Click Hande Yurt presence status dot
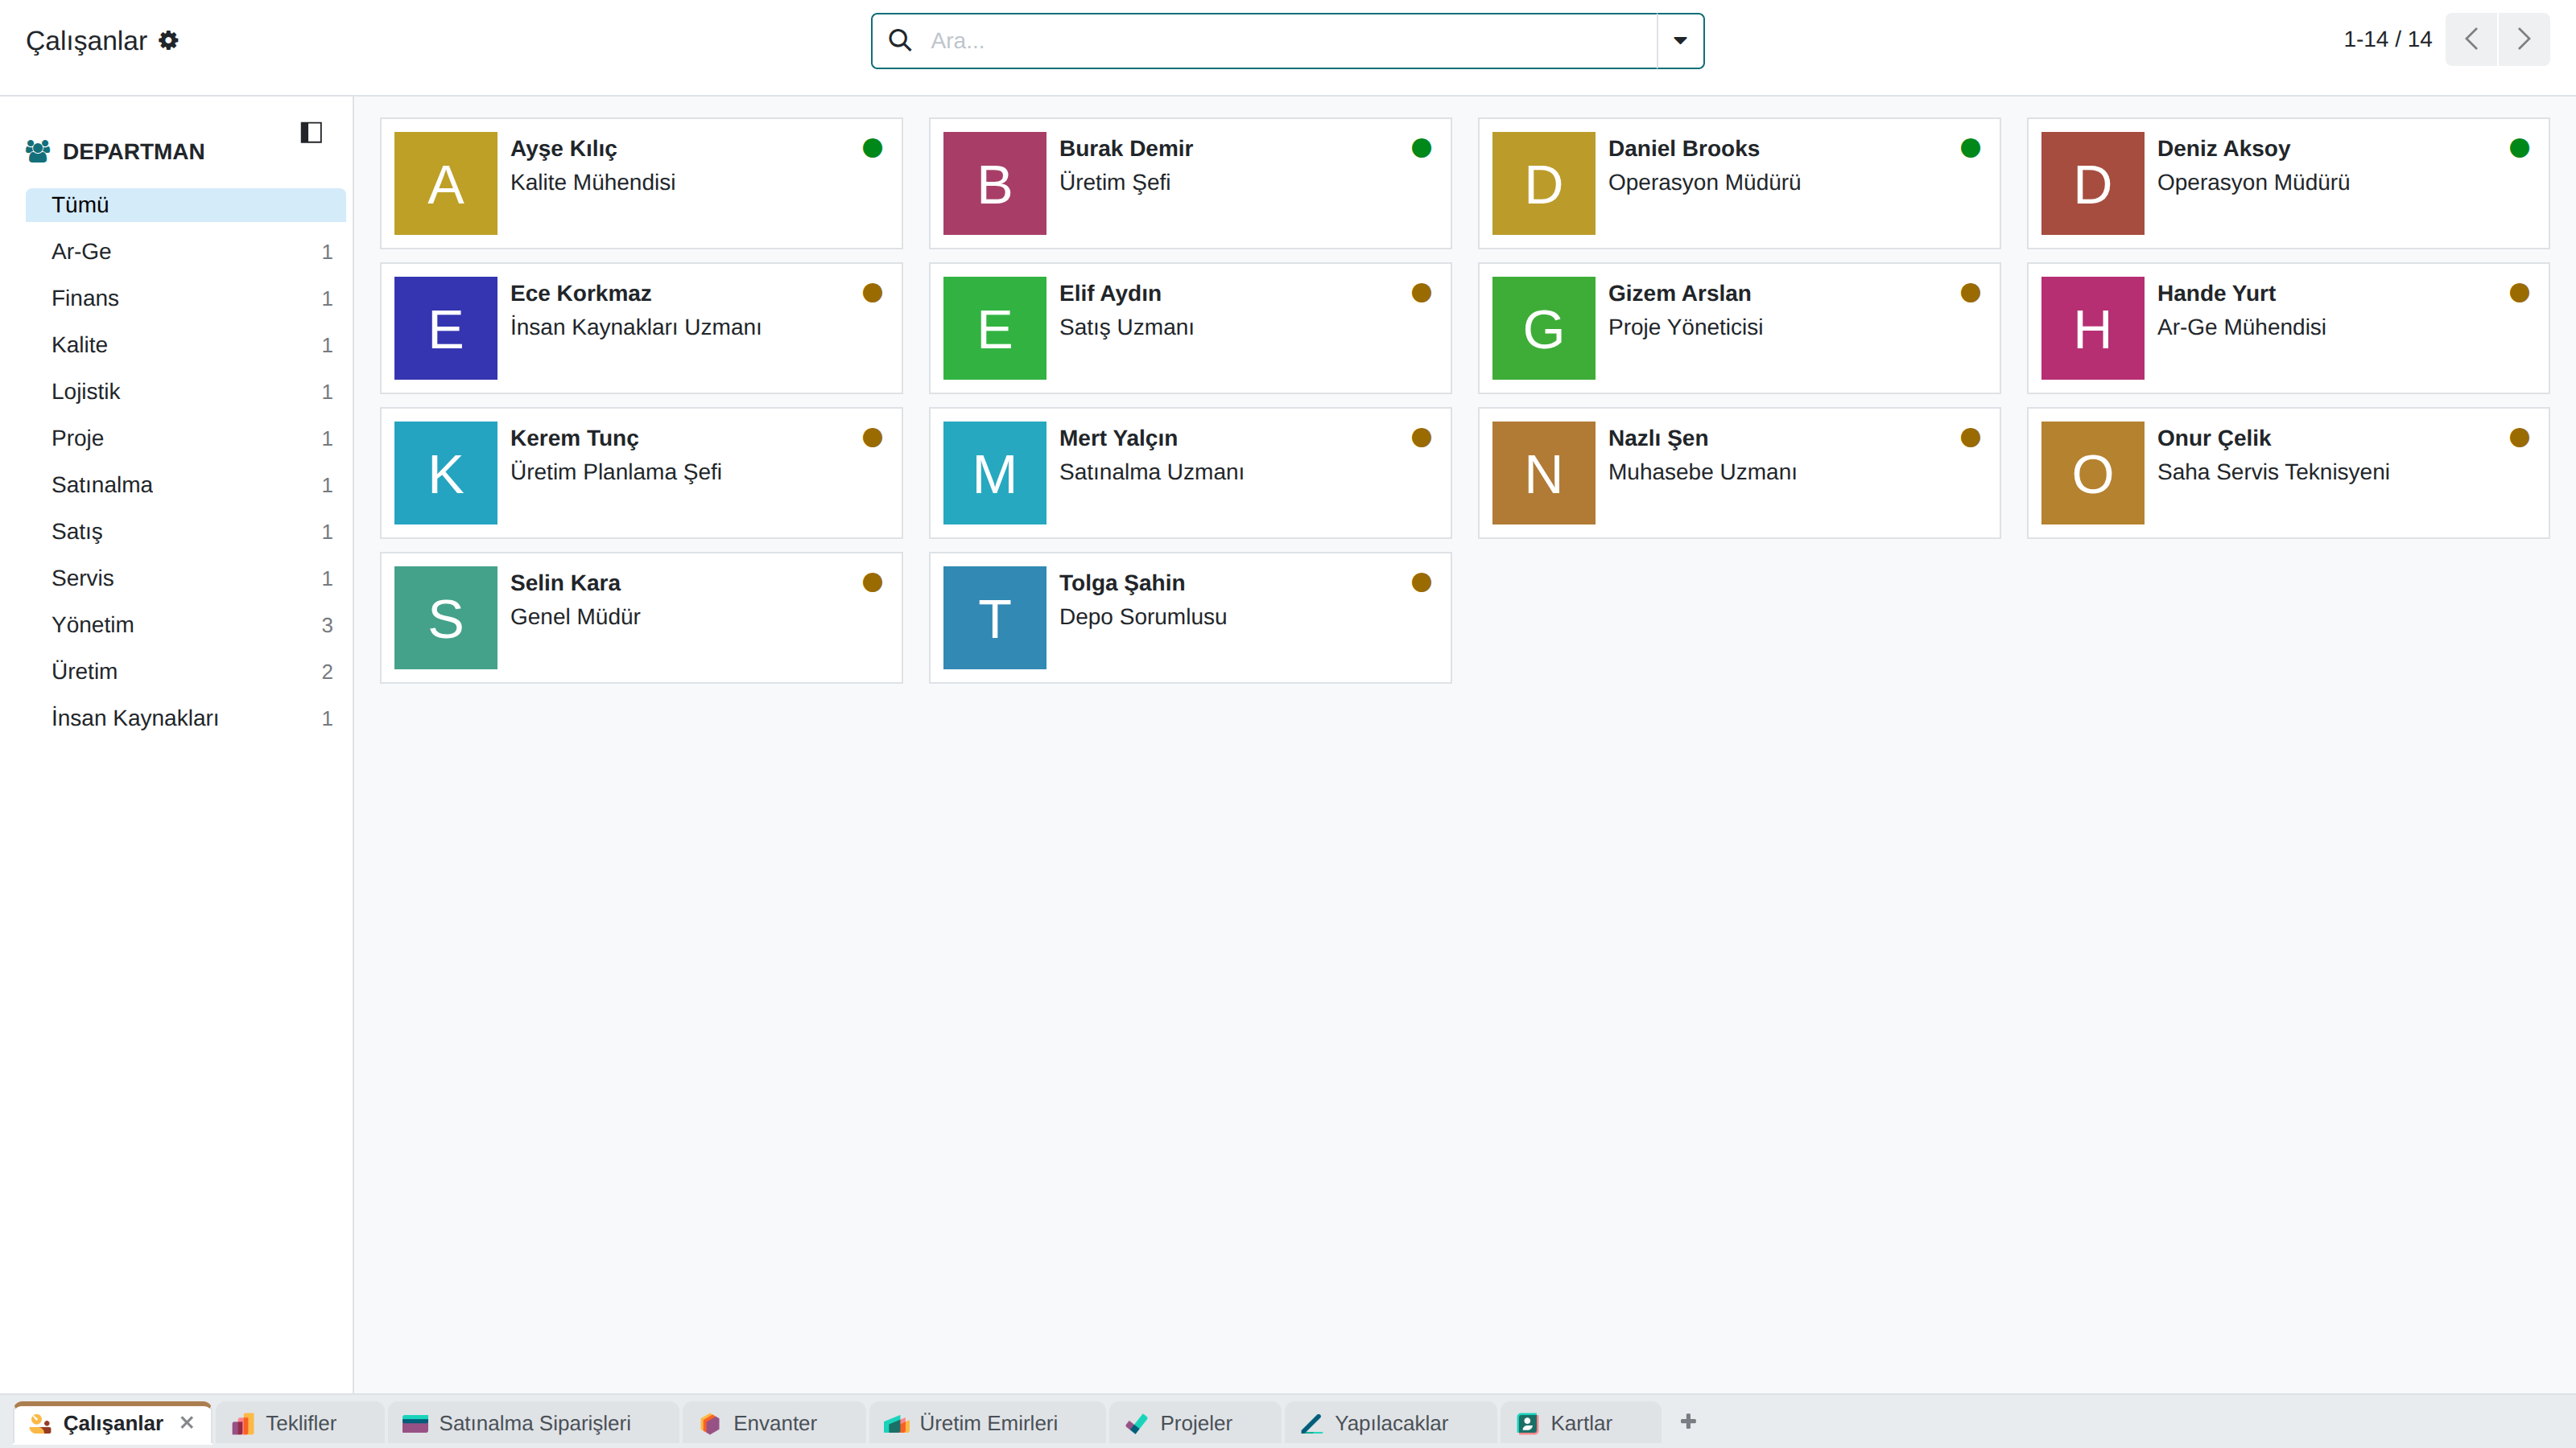The height and width of the screenshot is (1448, 2576). click(2519, 293)
